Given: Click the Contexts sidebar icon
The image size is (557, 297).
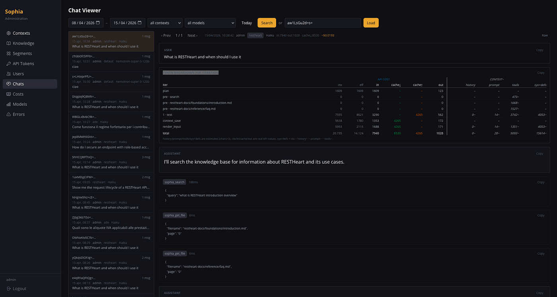Looking at the screenshot, I should [9, 33].
